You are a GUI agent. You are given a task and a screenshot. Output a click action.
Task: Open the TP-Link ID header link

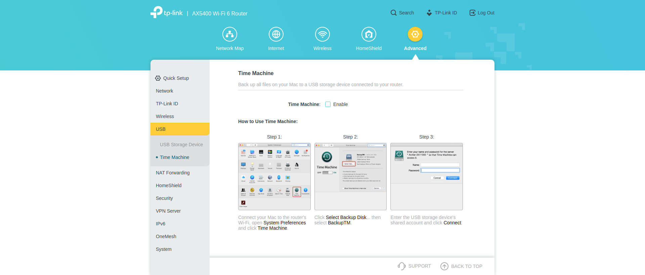tap(442, 13)
